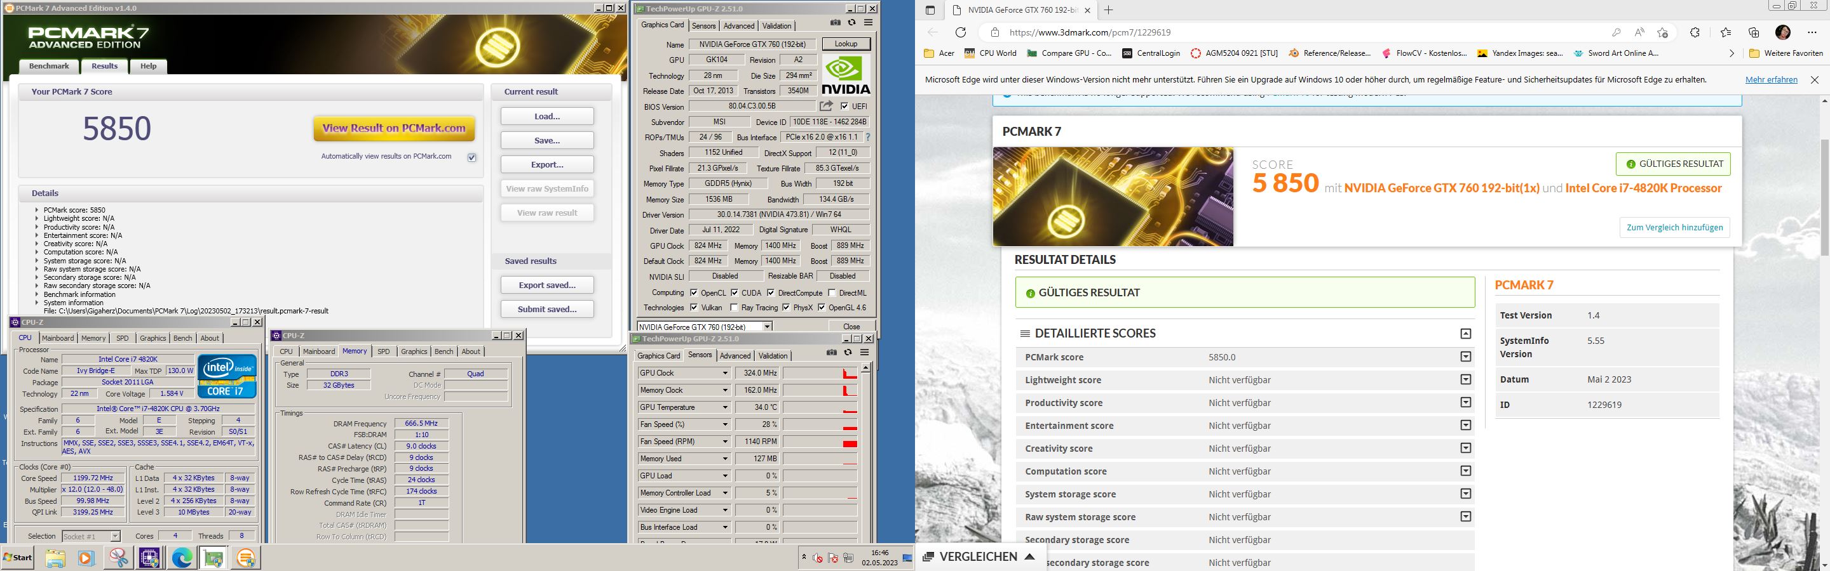Open Edge tab actions menu icon
Screen dimensions: 1830x571
[x=930, y=10]
